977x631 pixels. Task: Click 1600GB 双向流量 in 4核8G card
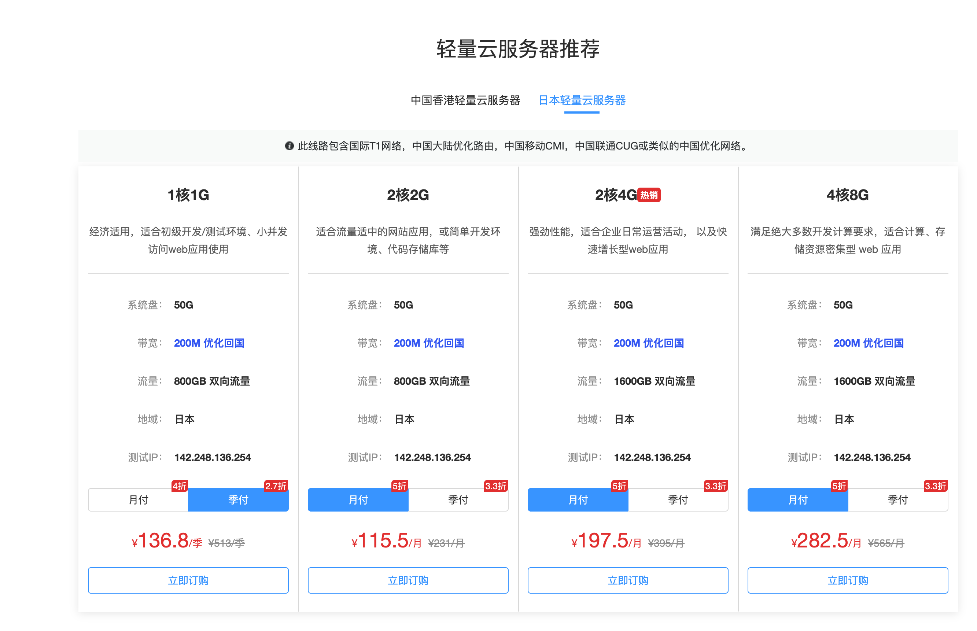click(x=874, y=381)
